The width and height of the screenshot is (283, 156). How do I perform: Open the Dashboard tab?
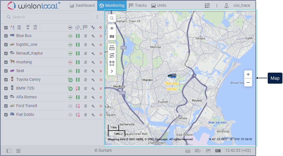82,6
